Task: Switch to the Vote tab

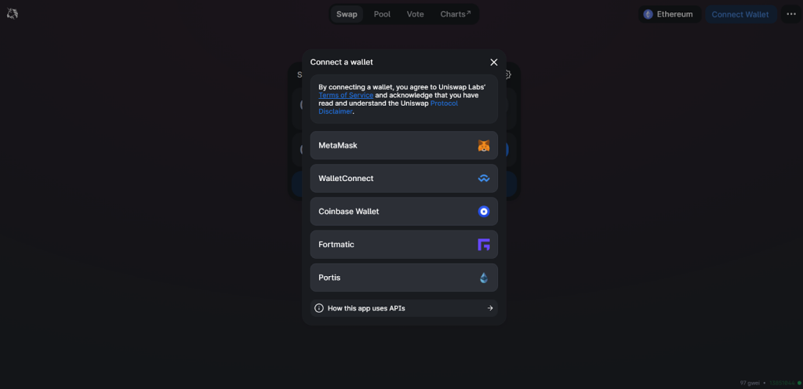Action: click(x=416, y=14)
